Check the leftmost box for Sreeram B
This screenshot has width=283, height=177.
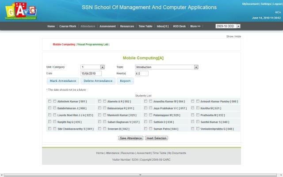(99, 128)
